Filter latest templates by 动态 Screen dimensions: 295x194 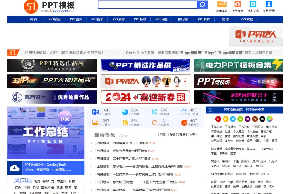[x=163, y=135]
